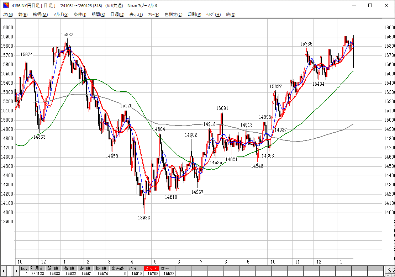The width and height of the screenshot is (395, 277).
Task: Open the 期間(K) period menu
Action: point(98,15)
